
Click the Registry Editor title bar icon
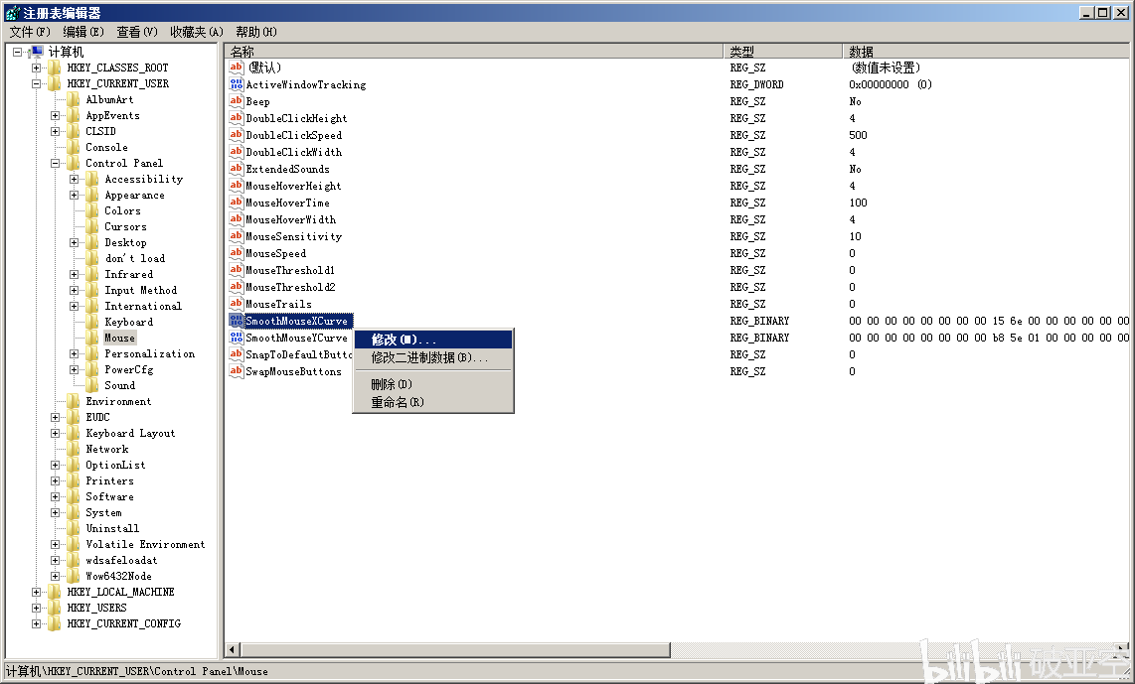coord(12,12)
